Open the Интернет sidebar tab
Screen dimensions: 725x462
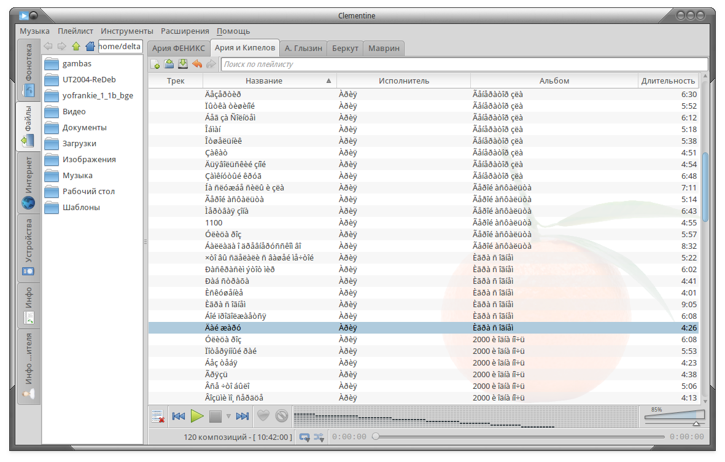(x=29, y=183)
